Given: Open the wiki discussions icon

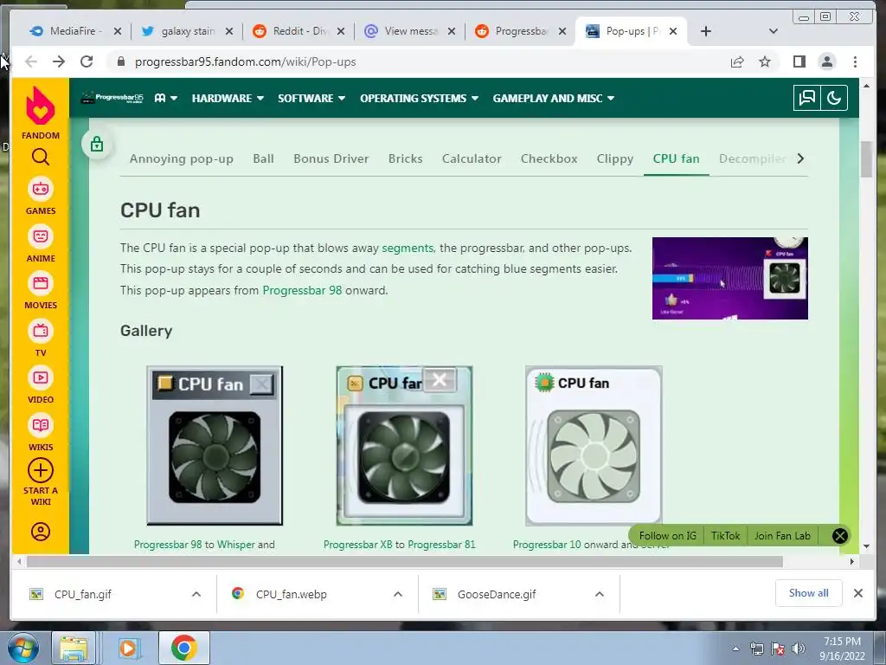Looking at the screenshot, I should [807, 98].
